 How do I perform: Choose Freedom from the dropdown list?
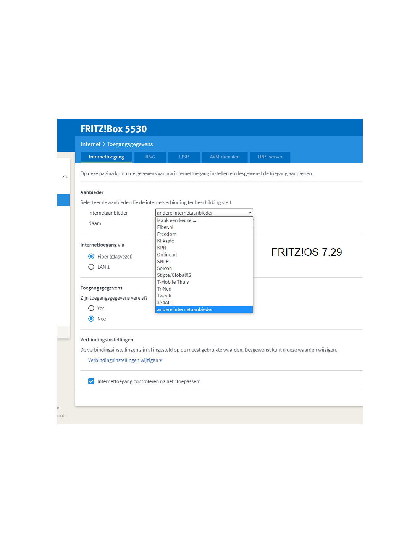[167, 234]
